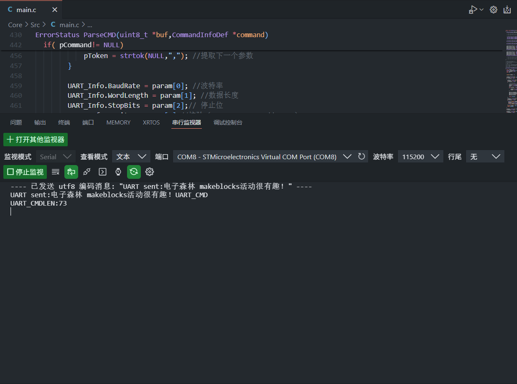The width and height of the screenshot is (517, 384).
Task: Open the 波特率 115200 dropdown
Action: click(x=420, y=157)
